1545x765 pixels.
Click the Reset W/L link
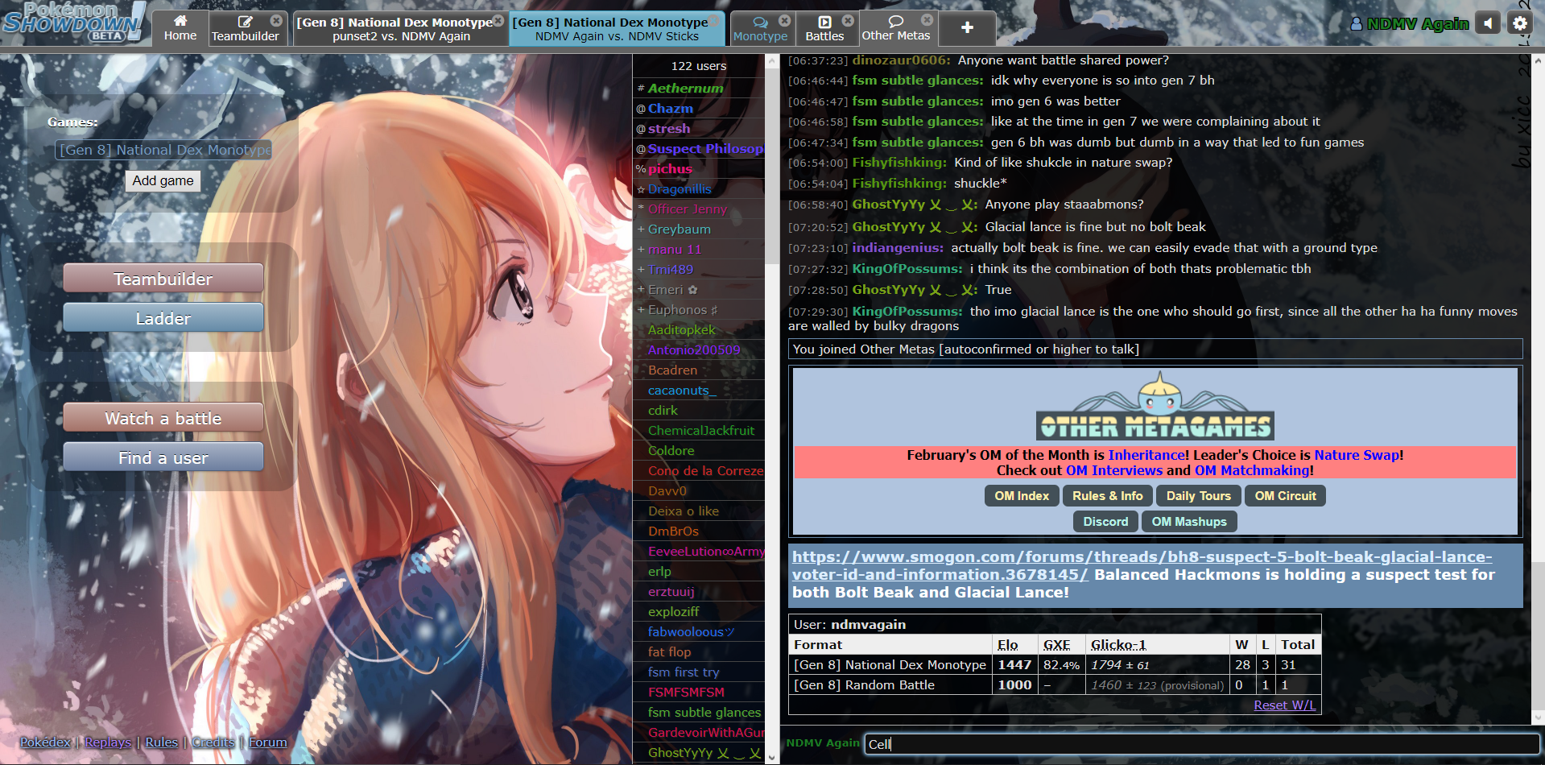(1284, 705)
